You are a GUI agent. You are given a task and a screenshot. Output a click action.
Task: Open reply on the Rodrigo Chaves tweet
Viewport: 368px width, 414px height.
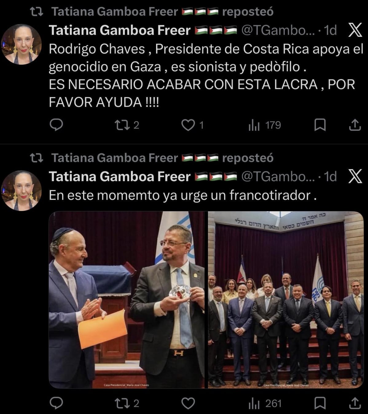click(56, 125)
